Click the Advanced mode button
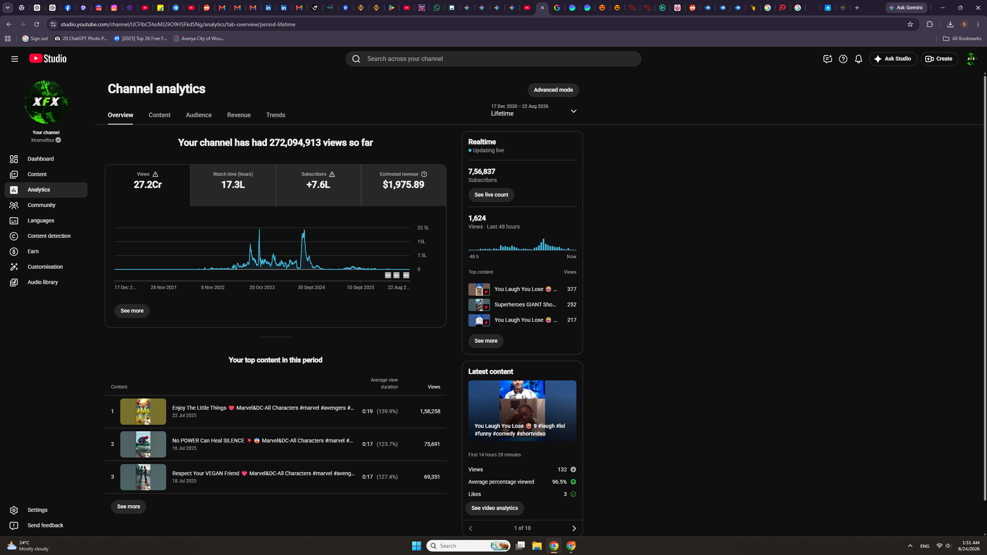Image resolution: width=987 pixels, height=555 pixels. click(553, 90)
